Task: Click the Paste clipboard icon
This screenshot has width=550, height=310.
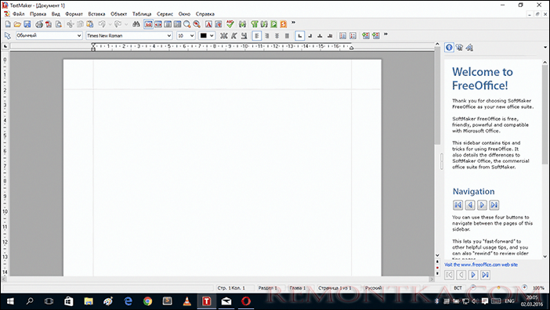Action: click(90, 23)
